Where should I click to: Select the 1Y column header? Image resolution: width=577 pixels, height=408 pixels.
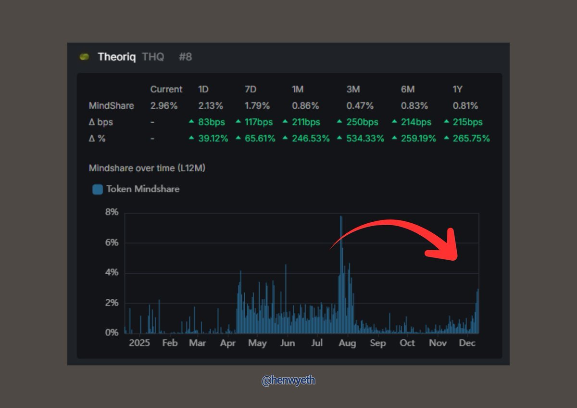pos(458,89)
